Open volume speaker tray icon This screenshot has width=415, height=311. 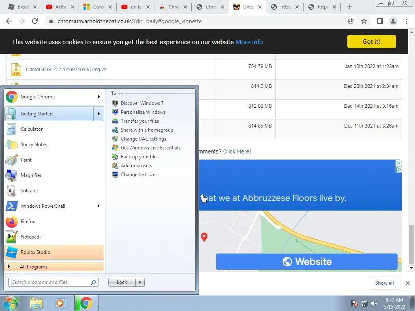click(x=374, y=303)
